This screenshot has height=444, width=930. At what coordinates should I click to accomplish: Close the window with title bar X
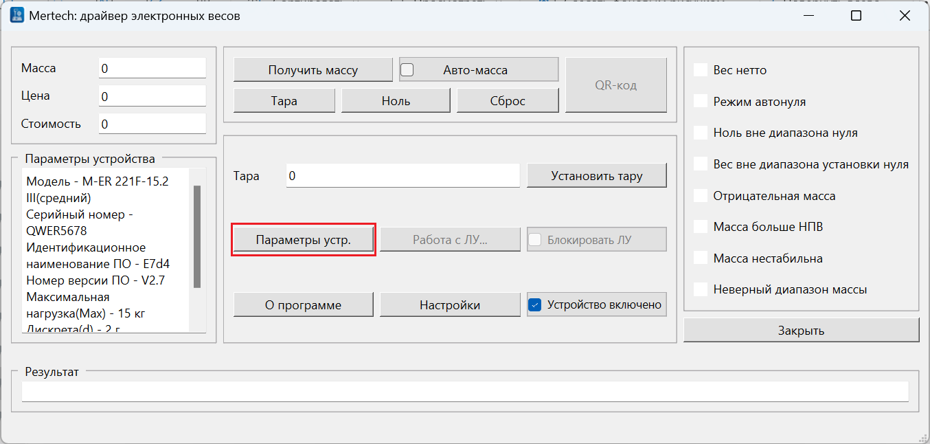point(905,16)
